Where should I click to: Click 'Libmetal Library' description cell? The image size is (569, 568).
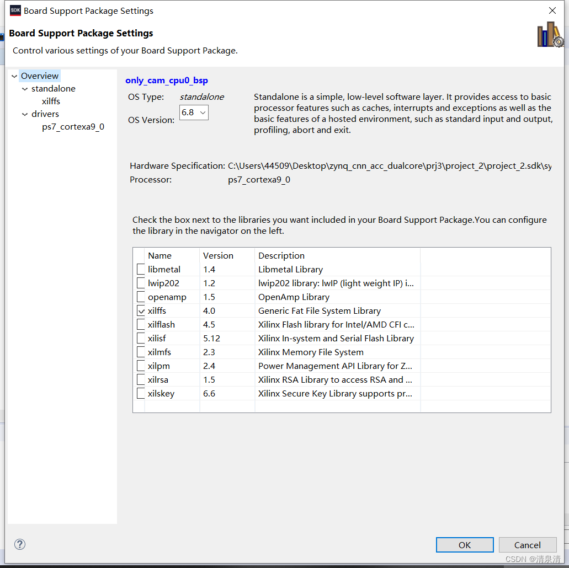click(290, 269)
